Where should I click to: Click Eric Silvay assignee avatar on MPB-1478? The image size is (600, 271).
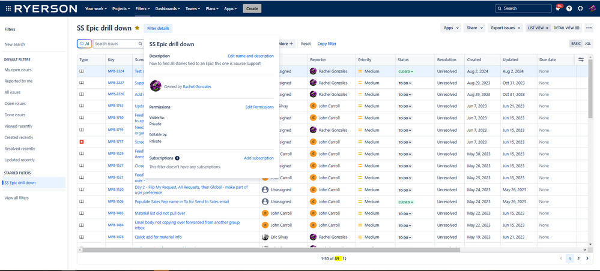(x=264, y=237)
